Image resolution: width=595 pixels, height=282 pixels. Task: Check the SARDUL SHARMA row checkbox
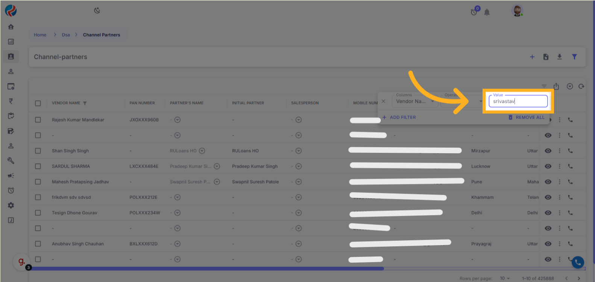tap(38, 166)
